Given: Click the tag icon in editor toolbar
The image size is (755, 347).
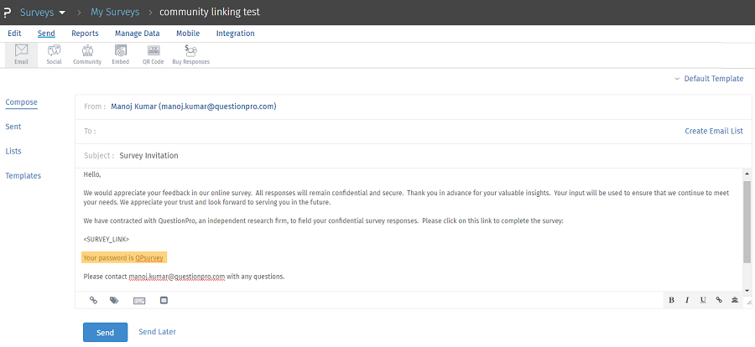Looking at the screenshot, I should (114, 300).
